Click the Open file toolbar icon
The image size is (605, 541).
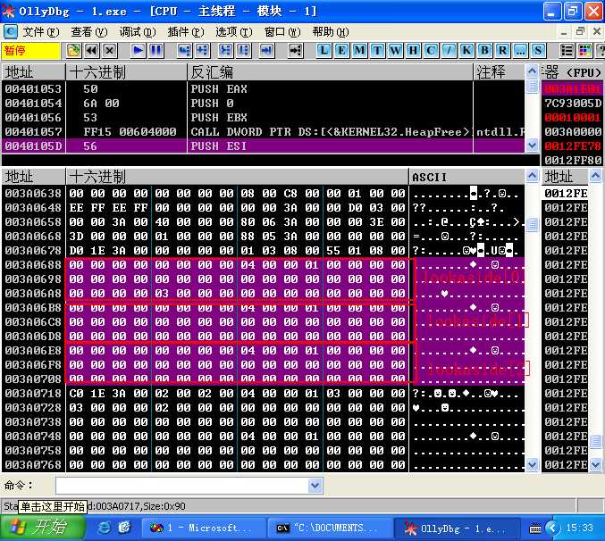coord(73,51)
